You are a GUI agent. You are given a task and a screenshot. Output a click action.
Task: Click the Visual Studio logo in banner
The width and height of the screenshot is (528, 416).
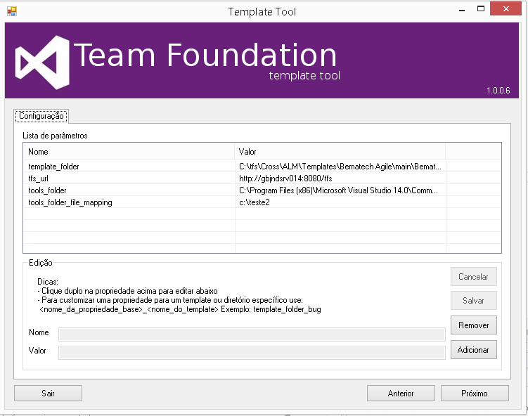pyautogui.click(x=42, y=63)
